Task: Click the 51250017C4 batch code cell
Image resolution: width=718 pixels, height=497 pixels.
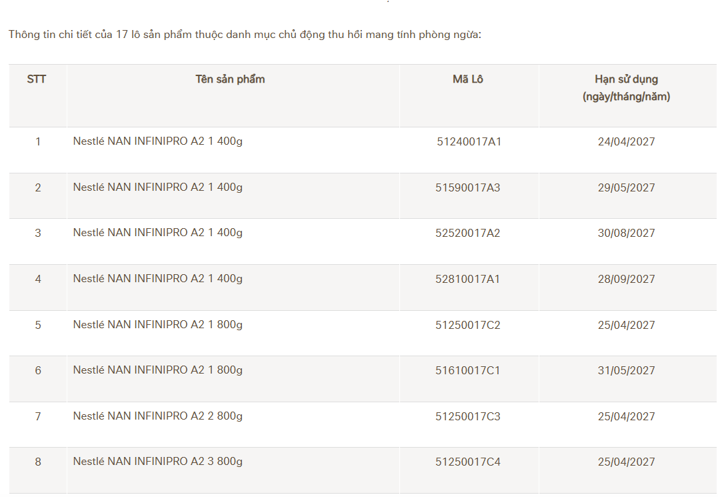Action: pyautogui.click(x=468, y=462)
